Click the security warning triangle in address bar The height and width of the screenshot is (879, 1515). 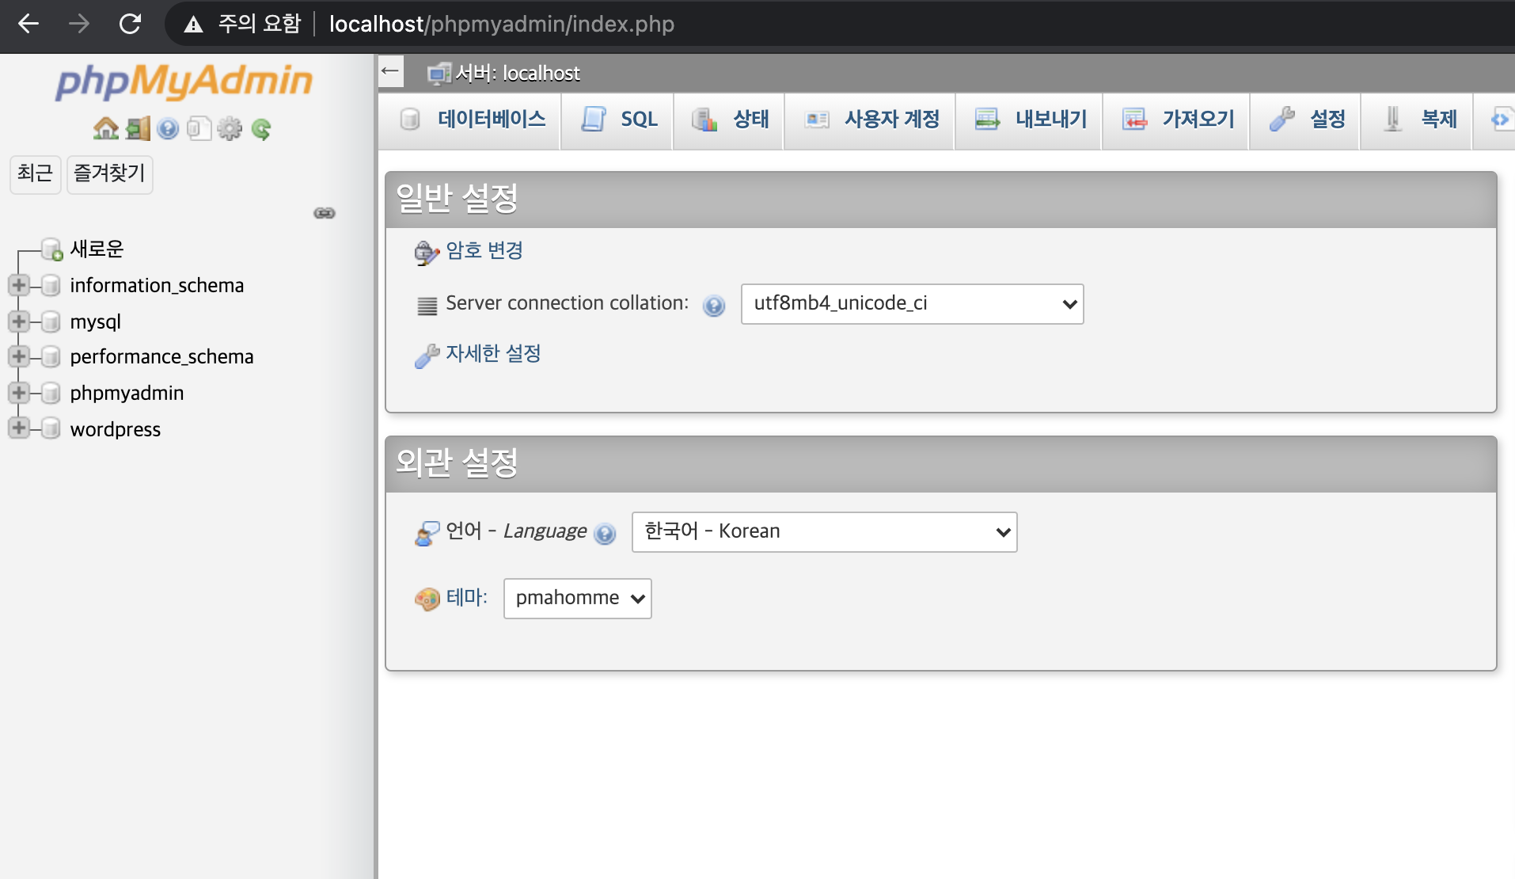pos(193,25)
